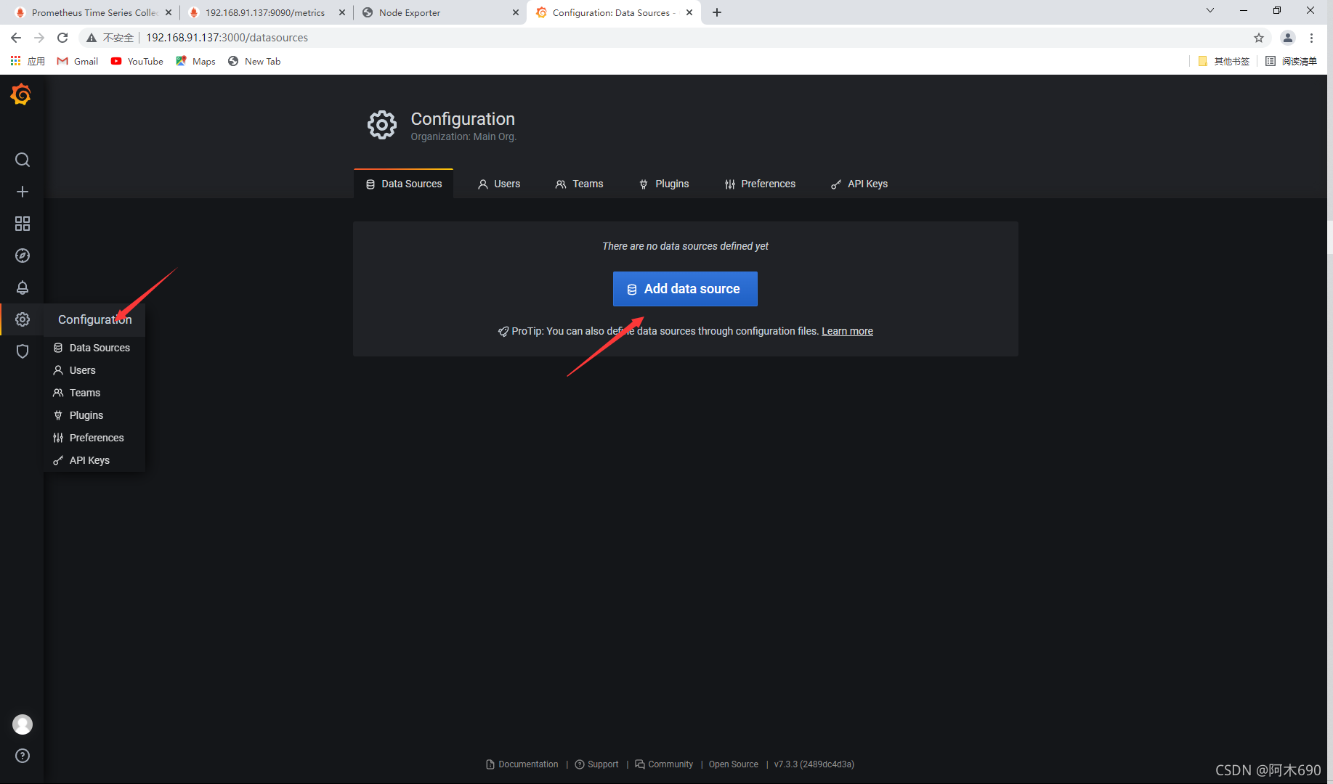Open a new browser tab with plus
The height and width of the screenshot is (784, 1333).
717,12
